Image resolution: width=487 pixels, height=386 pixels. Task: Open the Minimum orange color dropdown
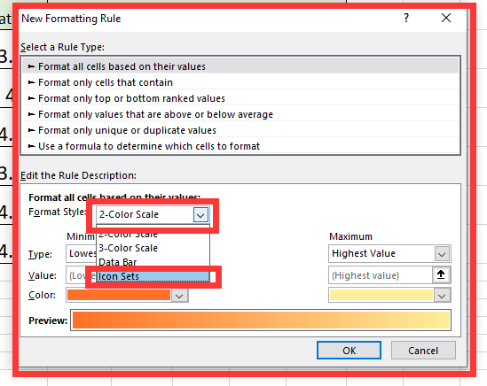pos(179,296)
